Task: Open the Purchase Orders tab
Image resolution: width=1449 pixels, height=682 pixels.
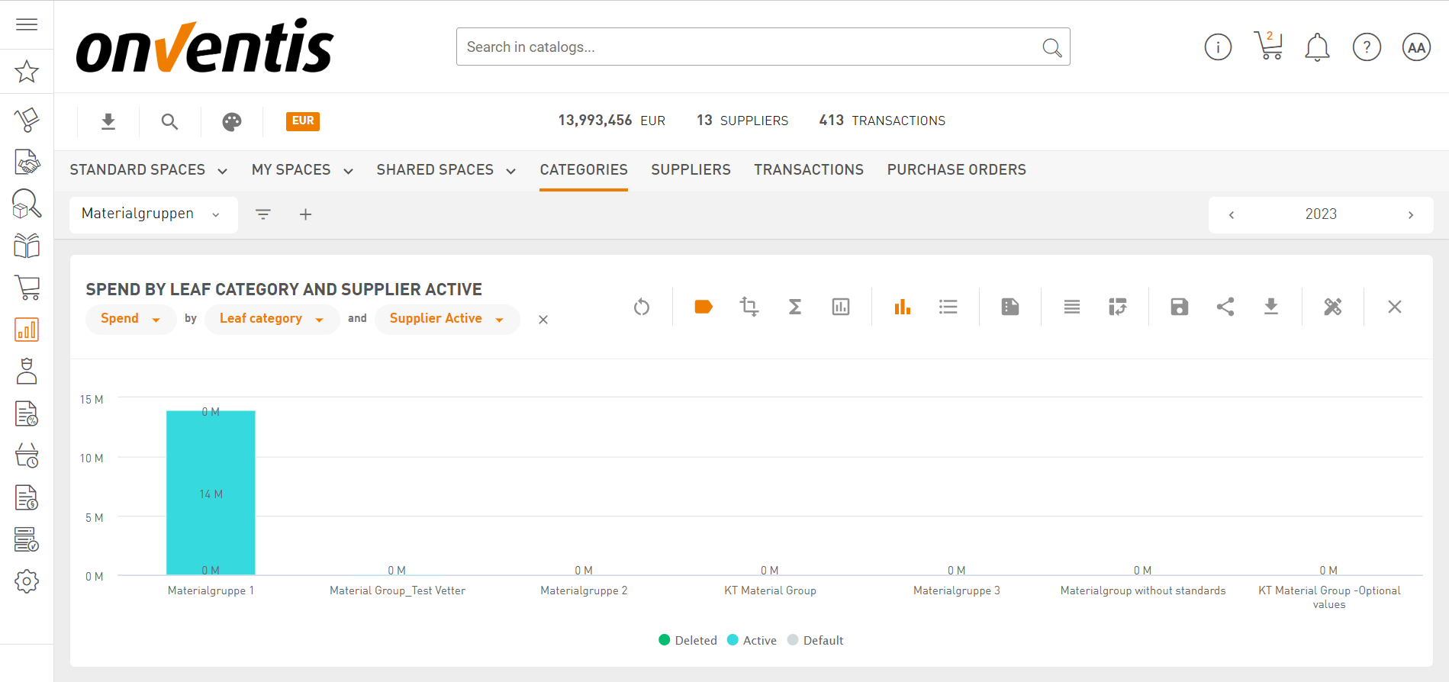Action: pos(956,169)
